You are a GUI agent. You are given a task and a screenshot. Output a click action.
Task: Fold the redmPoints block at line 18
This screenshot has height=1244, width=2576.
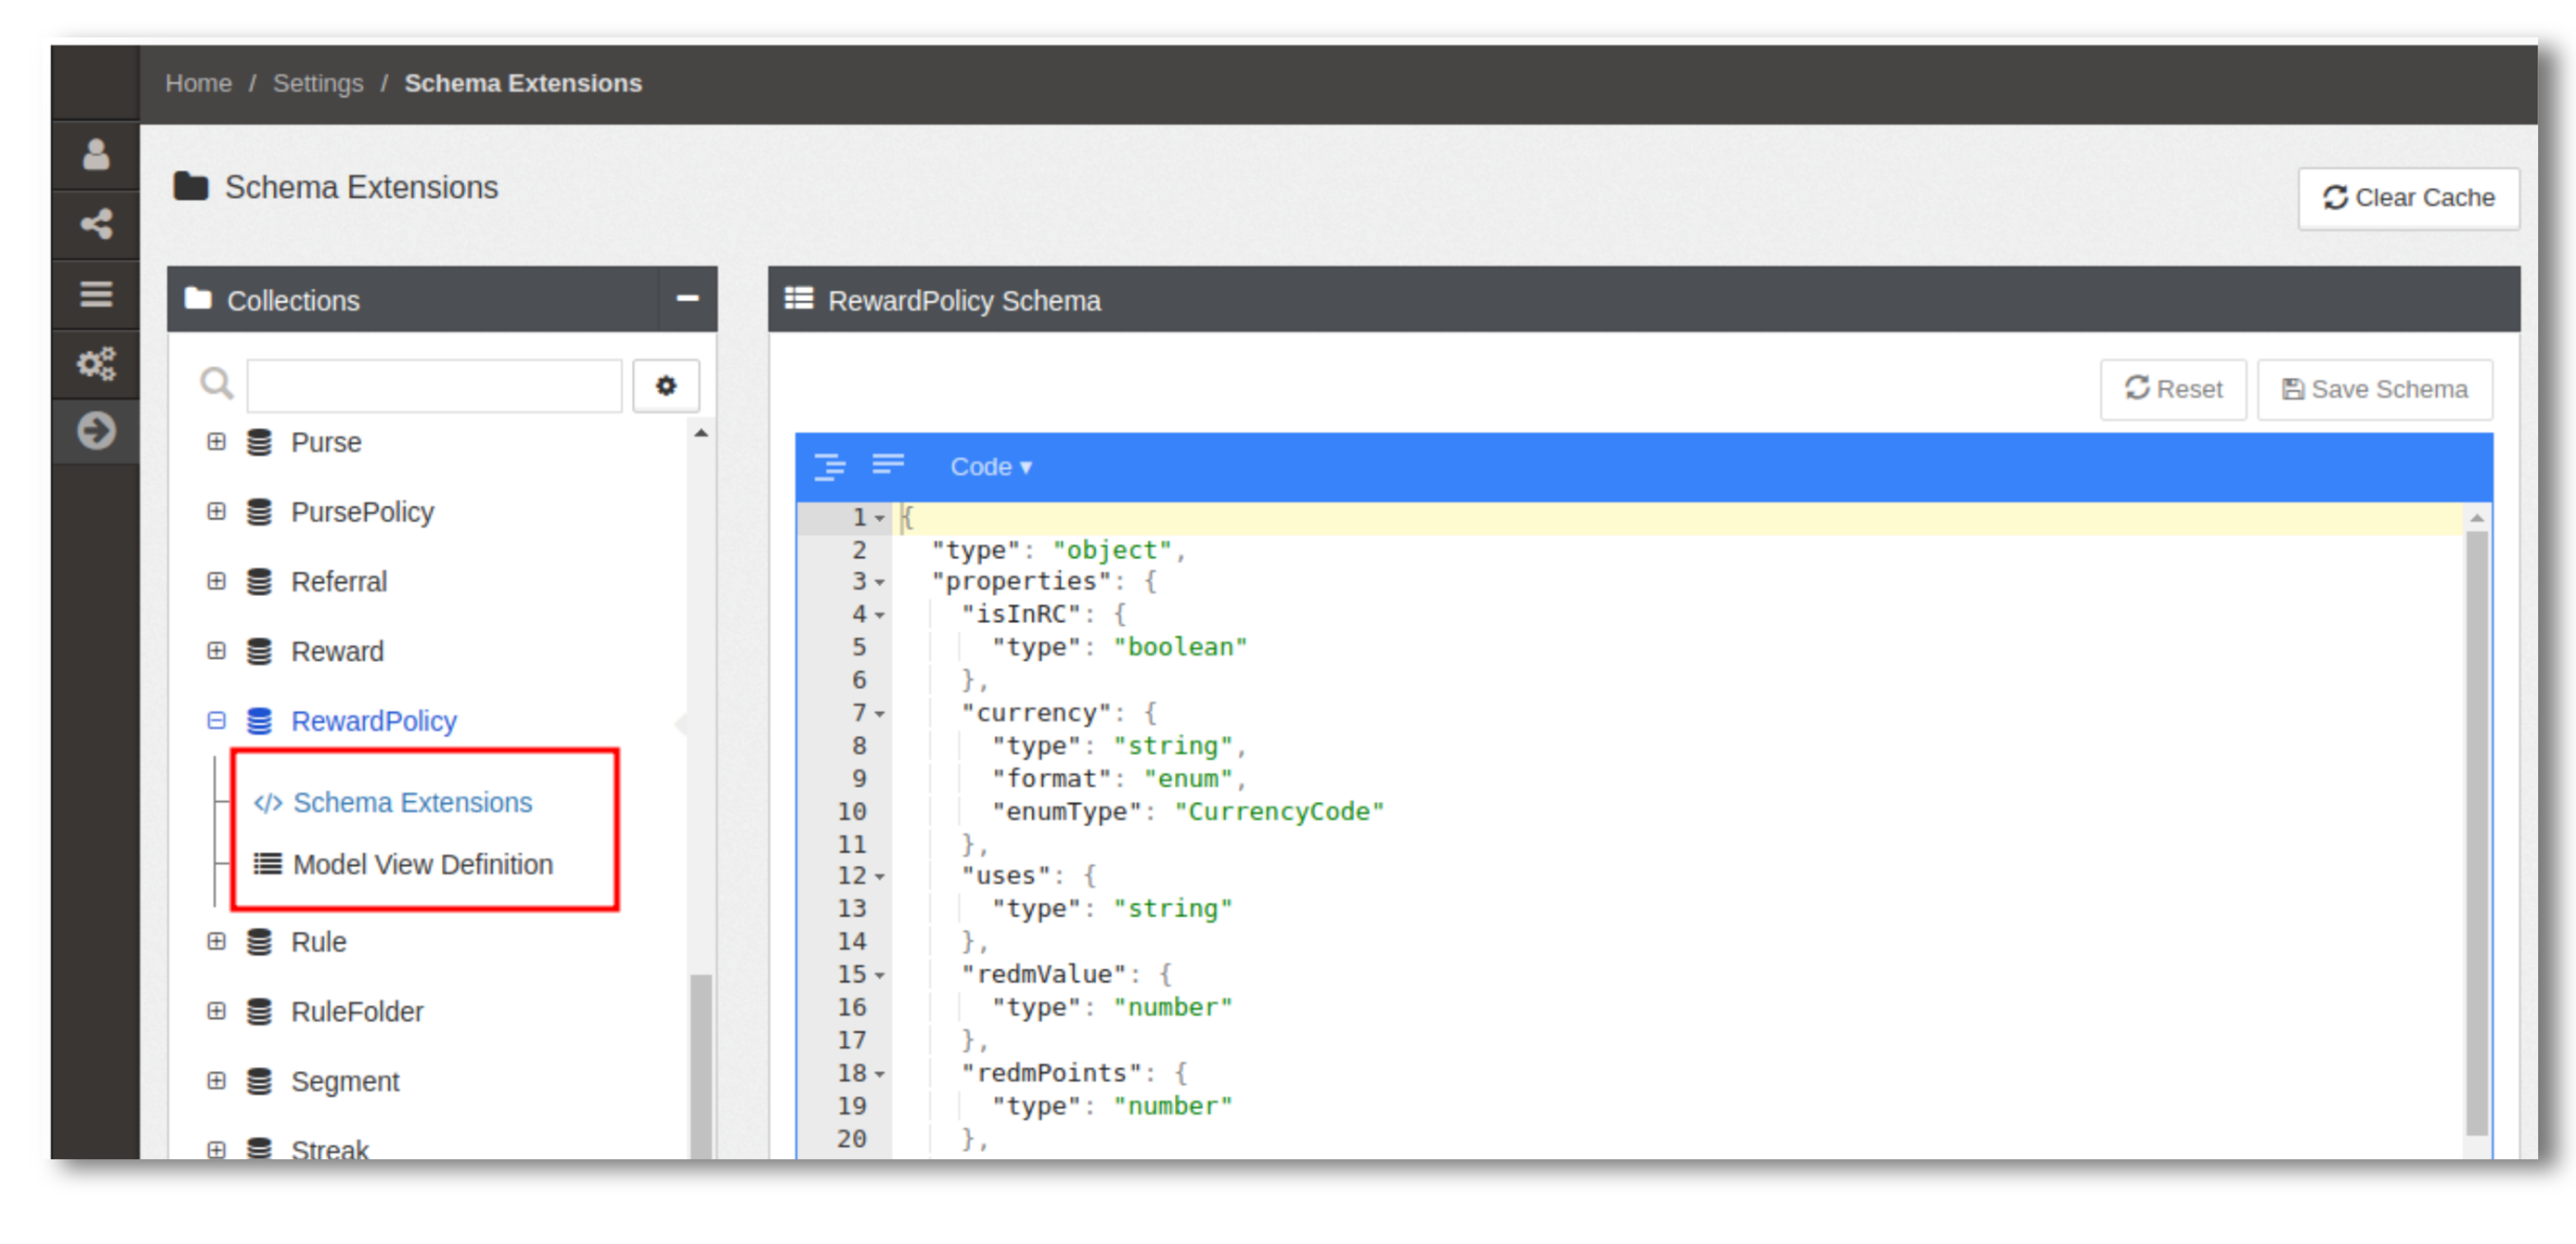click(x=880, y=1075)
